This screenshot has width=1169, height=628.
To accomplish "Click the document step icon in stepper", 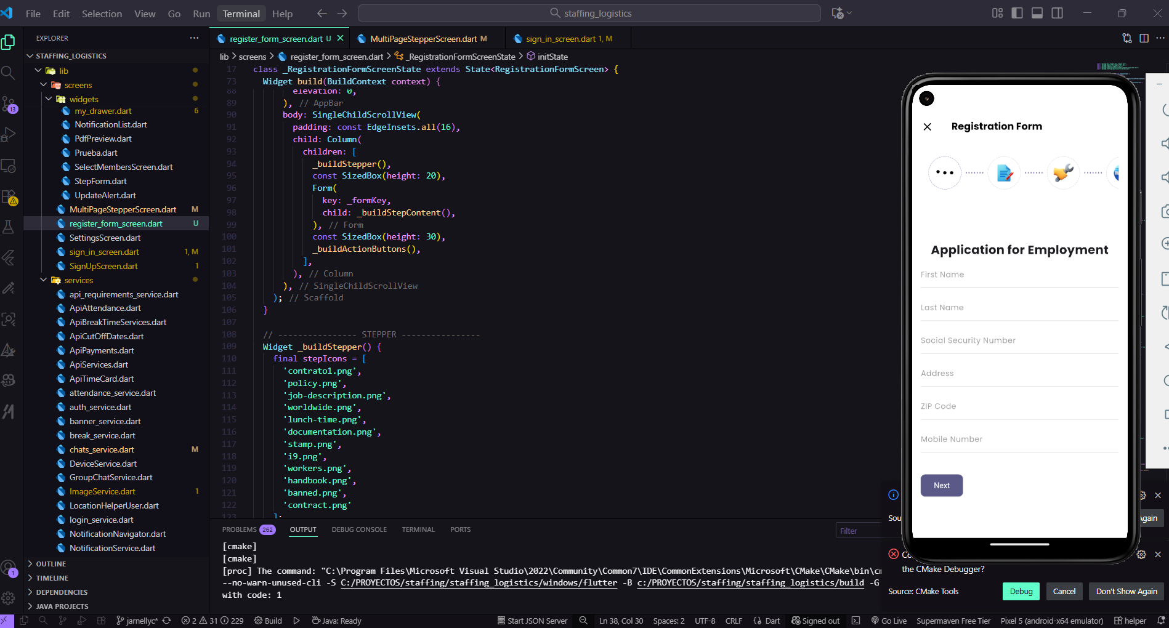I will pos(1004,173).
